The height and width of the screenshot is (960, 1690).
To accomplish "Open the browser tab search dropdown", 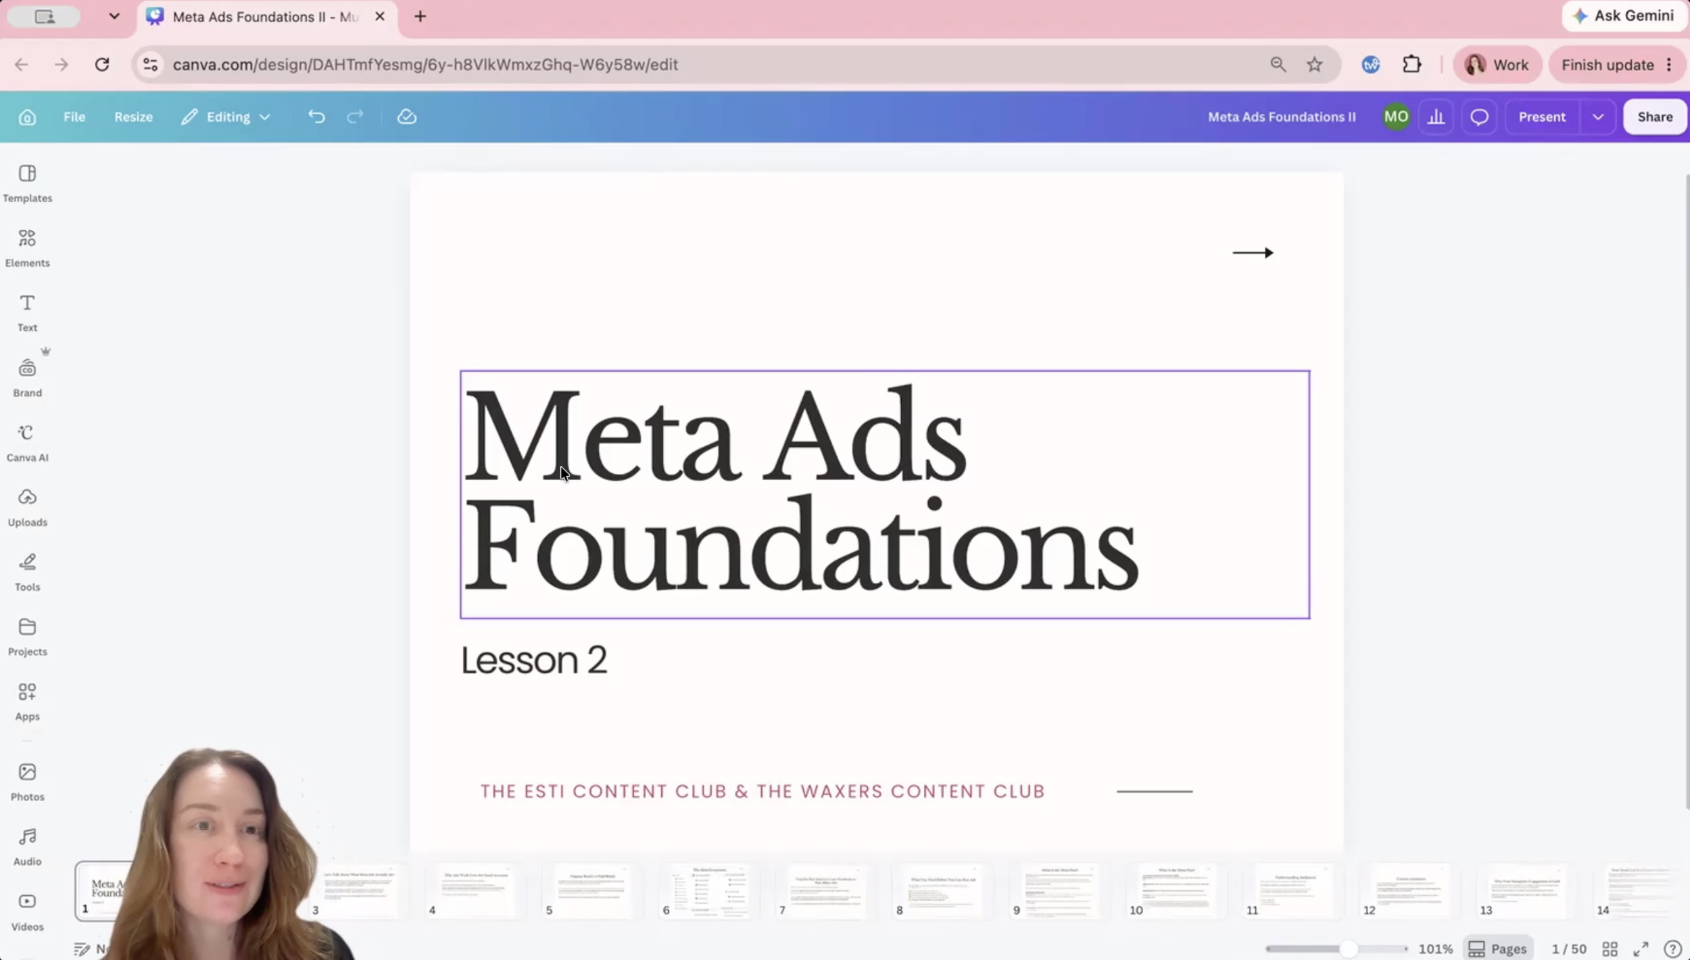I will click(x=114, y=16).
